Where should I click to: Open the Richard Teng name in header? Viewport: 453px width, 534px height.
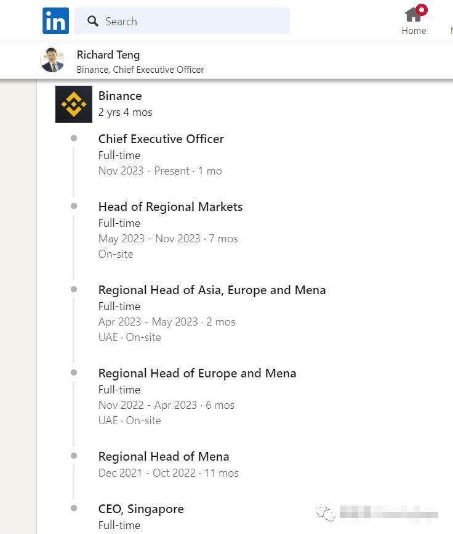[108, 55]
